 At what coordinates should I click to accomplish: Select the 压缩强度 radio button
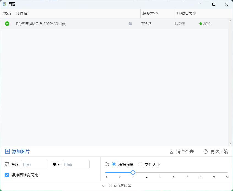coord(114,164)
